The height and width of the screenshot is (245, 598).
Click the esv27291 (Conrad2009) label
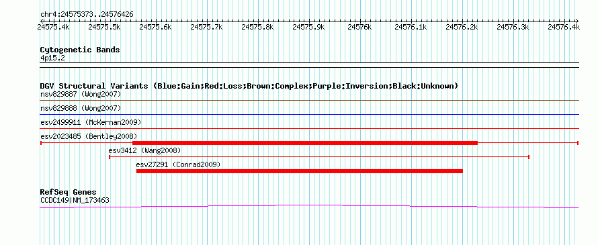point(178,164)
